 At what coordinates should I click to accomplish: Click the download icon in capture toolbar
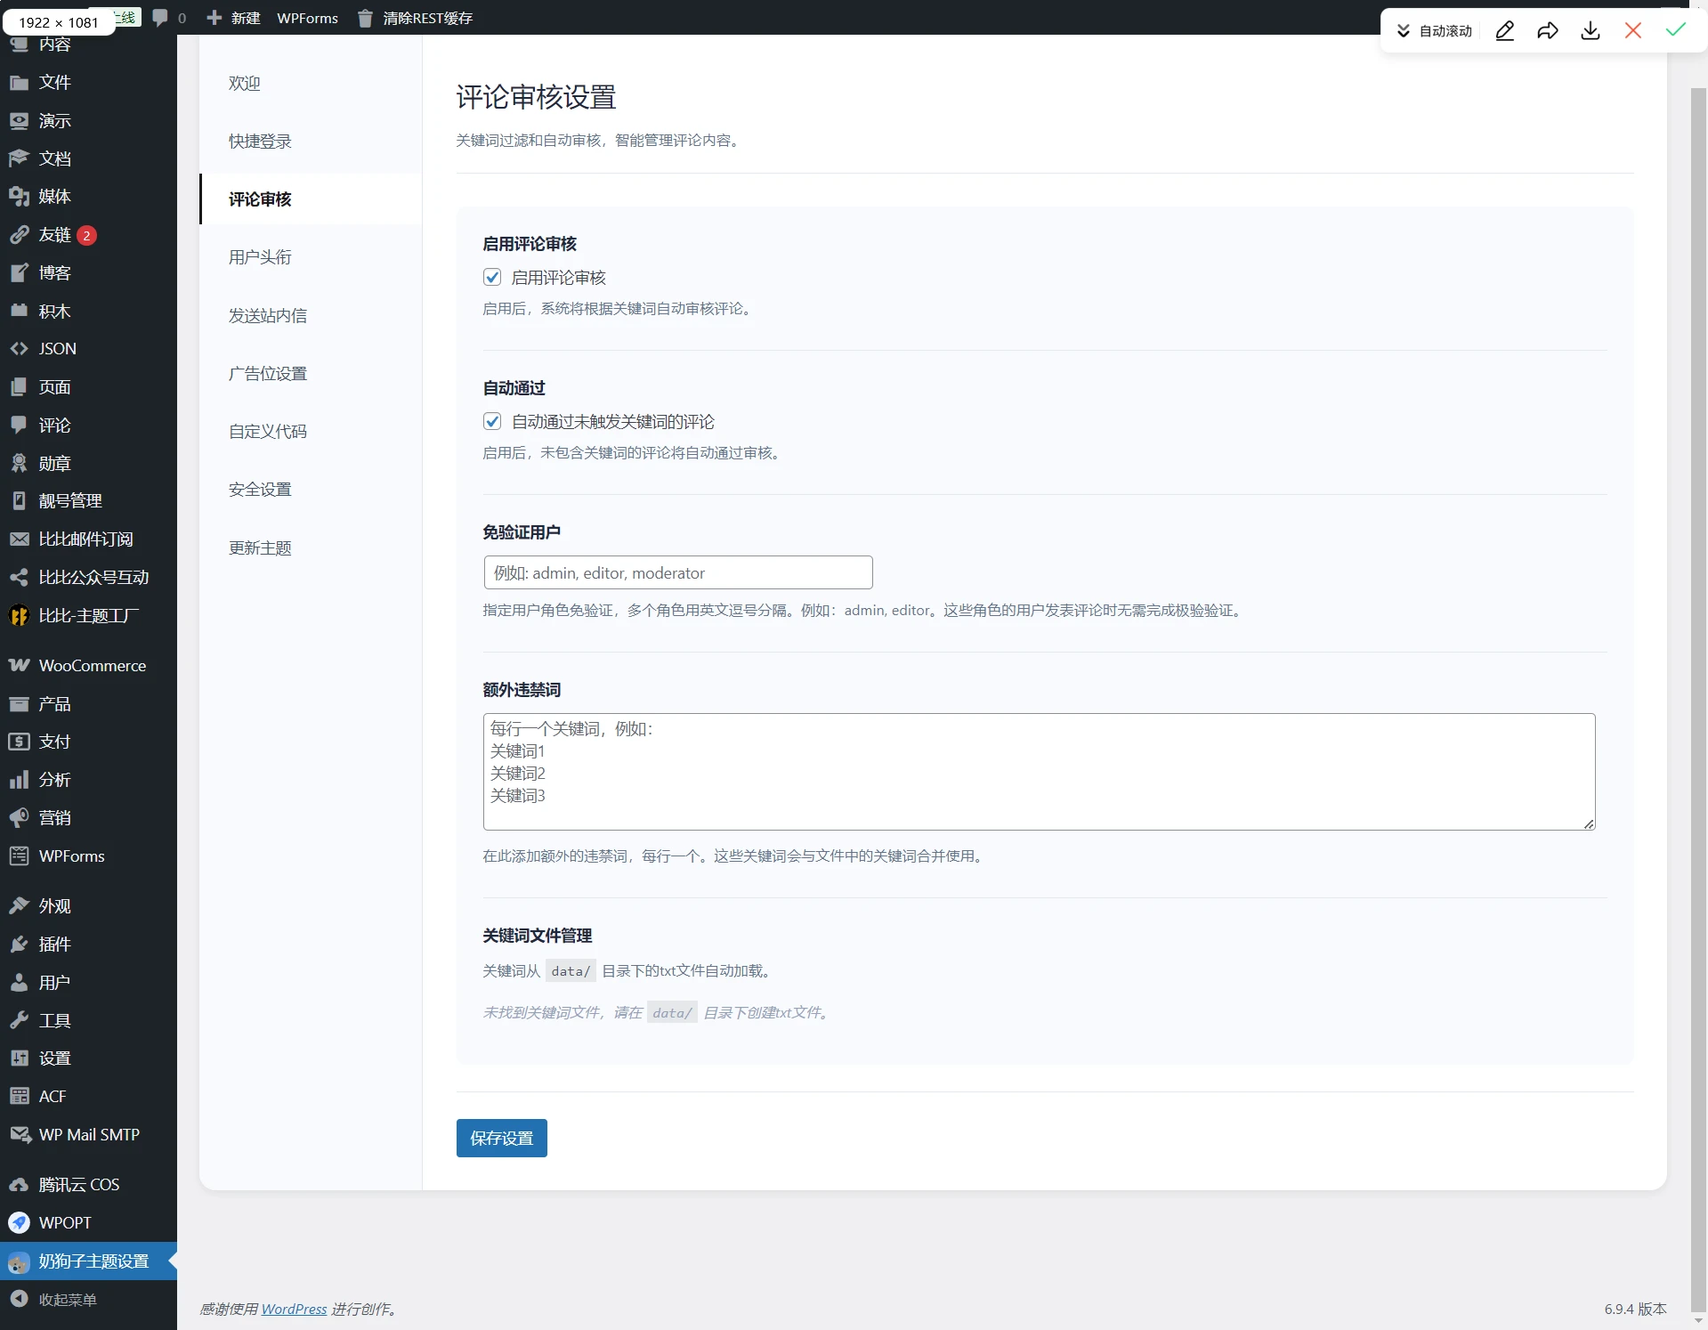(1591, 31)
